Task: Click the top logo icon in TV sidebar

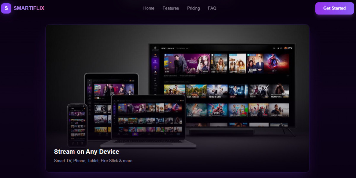Action: coord(155,48)
